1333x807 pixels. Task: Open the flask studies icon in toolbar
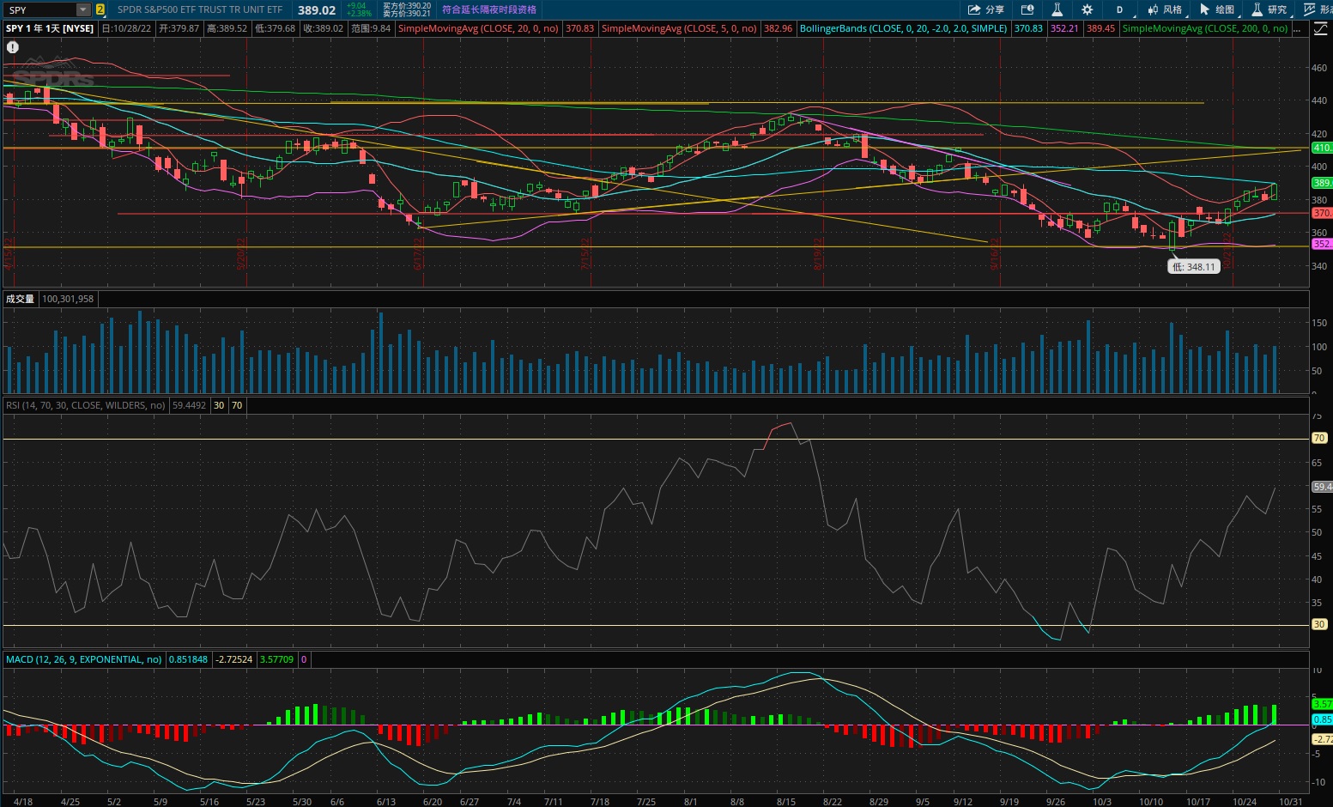pyautogui.click(x=1057, y=10)
